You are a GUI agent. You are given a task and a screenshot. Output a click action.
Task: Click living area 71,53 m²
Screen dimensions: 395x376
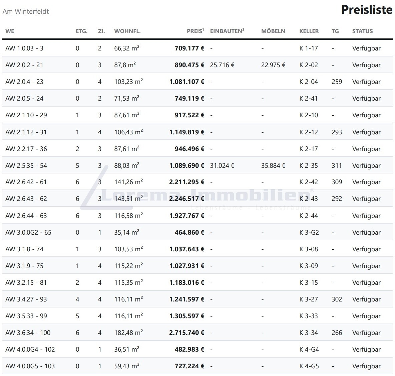tap(127, 98)
